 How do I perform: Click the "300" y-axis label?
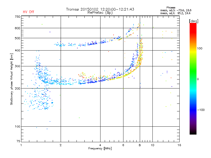[18, 66]
